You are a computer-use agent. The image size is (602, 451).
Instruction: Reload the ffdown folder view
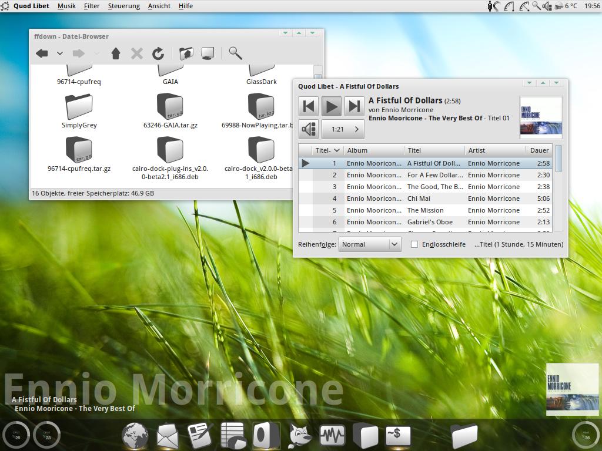pos(158,53)
